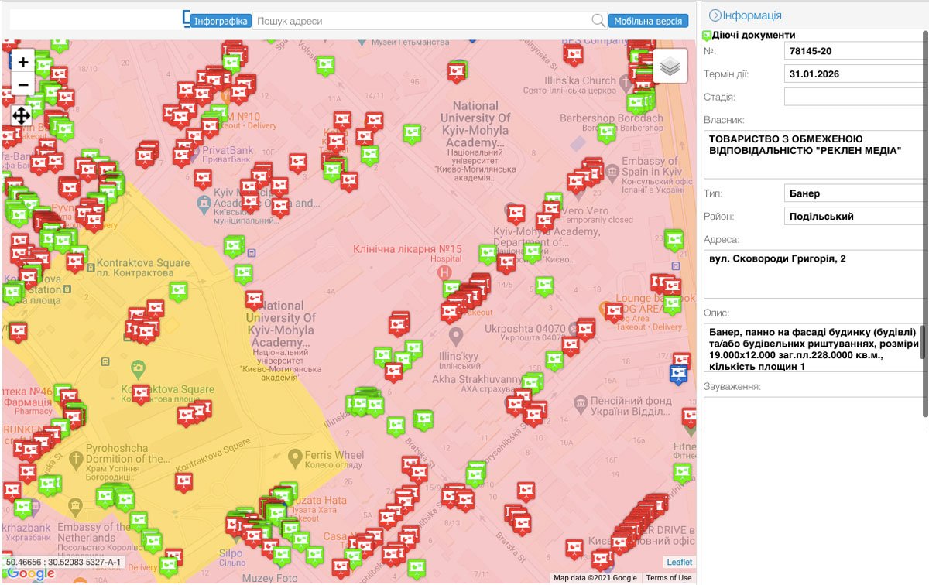Viewport: 929px width, 585px height.
Task: Switch to Мобільна версія
Action: click(x=648, y=21)
